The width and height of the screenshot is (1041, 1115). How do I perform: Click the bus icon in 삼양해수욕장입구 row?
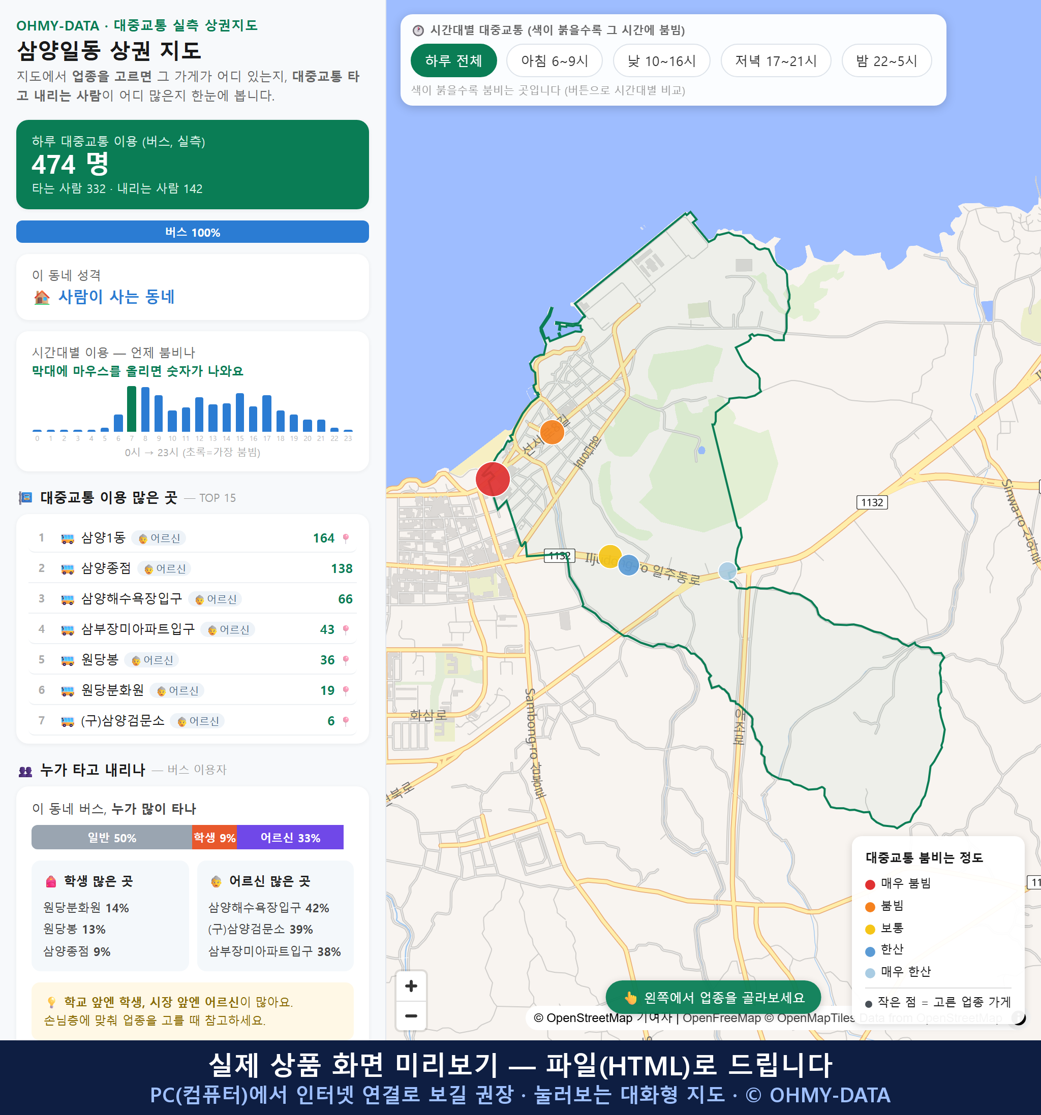[x=67, y=599]
